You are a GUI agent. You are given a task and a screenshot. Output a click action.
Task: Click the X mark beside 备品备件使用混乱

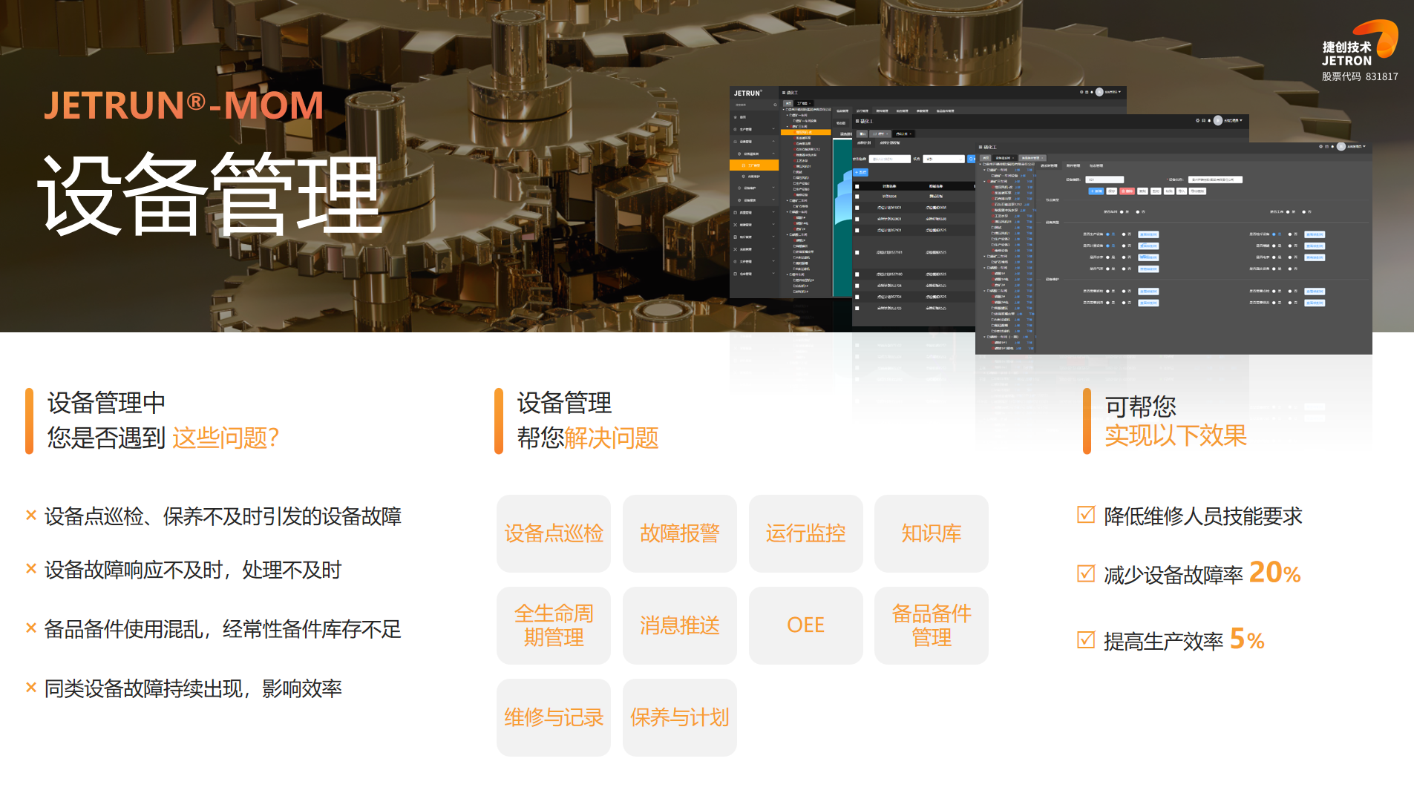click(x=31, y=628)
